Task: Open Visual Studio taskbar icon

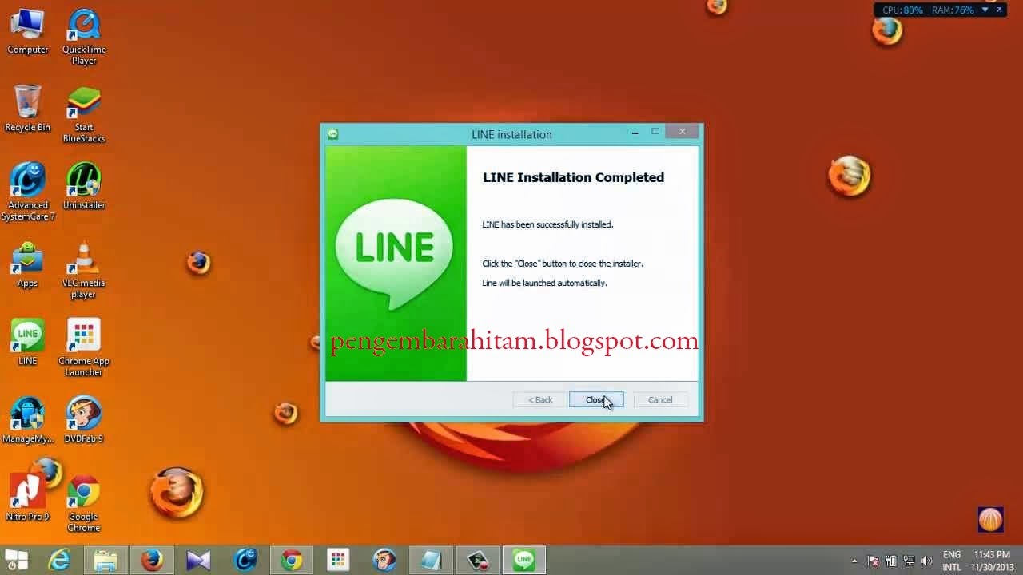Action: [198, 560]
